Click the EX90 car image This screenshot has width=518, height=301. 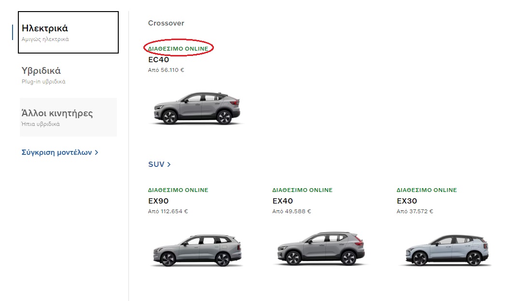(x=196, y=249)
